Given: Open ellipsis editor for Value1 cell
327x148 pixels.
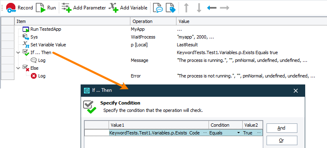Looking at the screenshot, I should tap(205, 133).
